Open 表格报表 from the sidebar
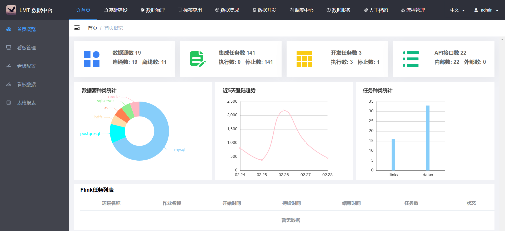The height and width of the screenshot is (231, 505). (26, 103)
